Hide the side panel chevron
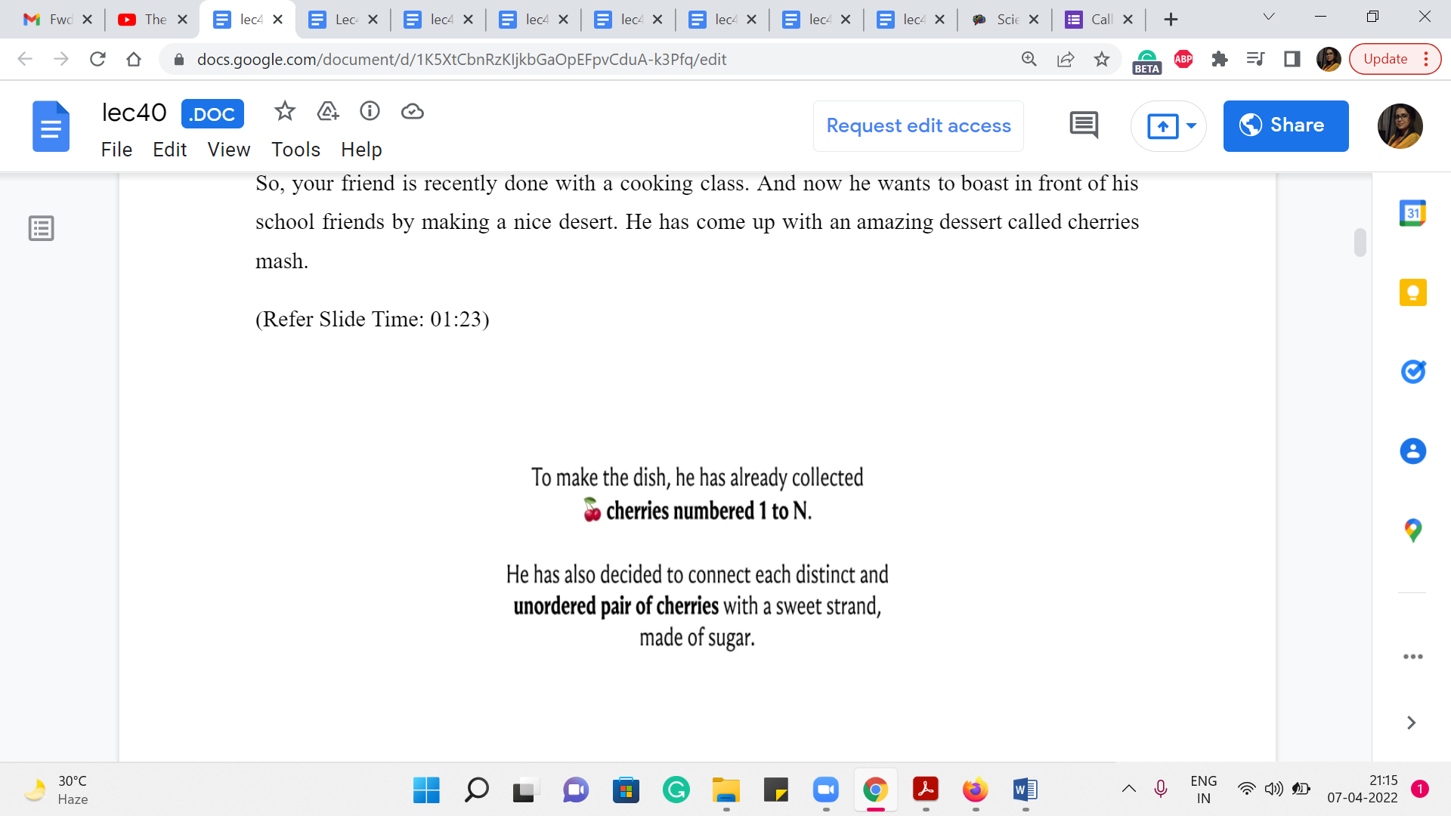 tap(1410, 723)
